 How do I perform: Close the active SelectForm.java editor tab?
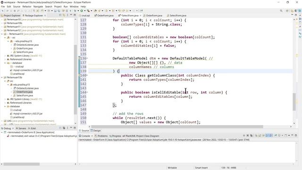tap(141, 16)
